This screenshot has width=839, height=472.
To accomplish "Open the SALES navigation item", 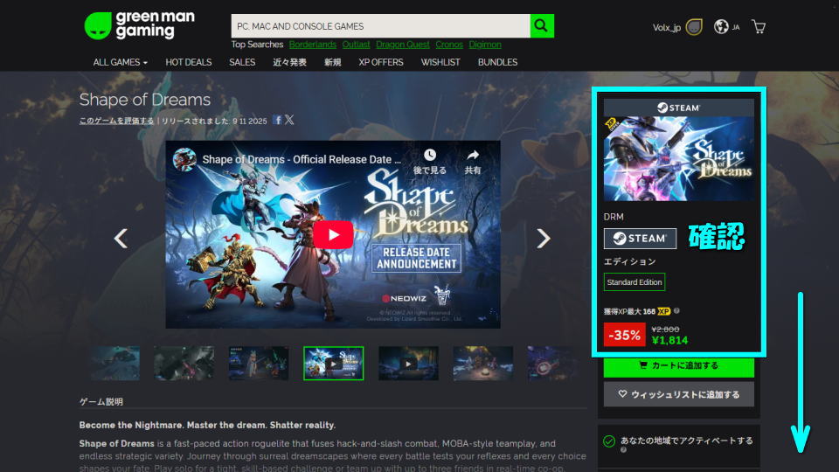I will tap(242, 62).
